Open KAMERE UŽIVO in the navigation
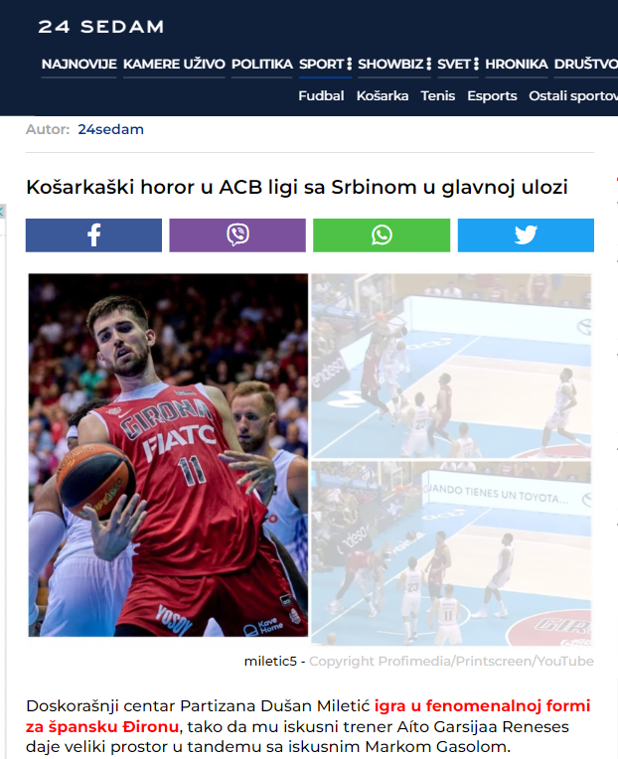Image resolution: width=618 pixels, height=759 pixels. pyautogui.click(x=174, y=64)
